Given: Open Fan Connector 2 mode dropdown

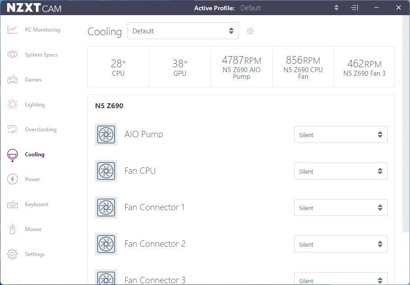Looking at the screenshot, I should tap(341, 244).
